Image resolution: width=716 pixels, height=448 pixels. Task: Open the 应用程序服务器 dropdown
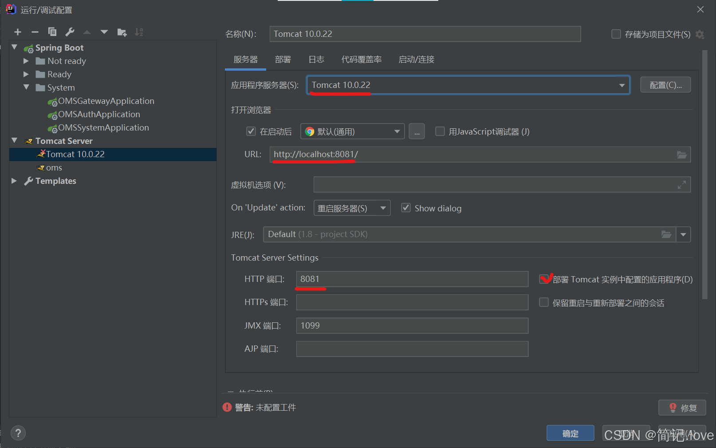coord(622,85)
